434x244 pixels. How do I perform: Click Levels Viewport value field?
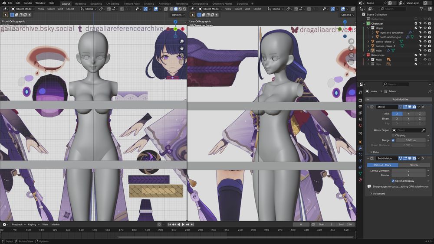point(408,171)
